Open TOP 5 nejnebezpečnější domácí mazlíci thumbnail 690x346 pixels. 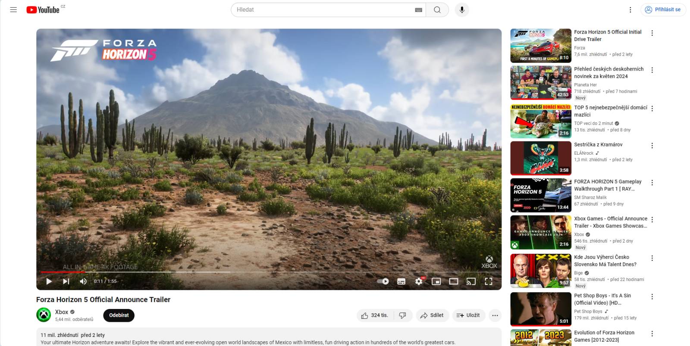[541, 121]
